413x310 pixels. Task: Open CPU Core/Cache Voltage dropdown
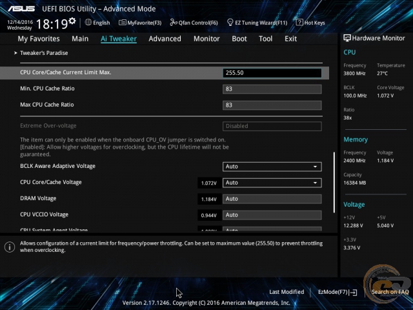click(272, 183)
